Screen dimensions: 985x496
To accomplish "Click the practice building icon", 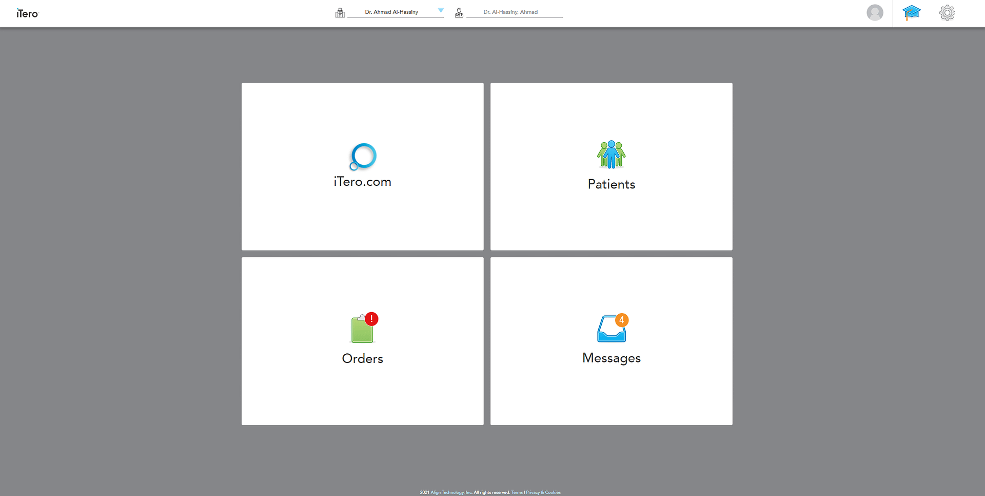I will [340, 13].
